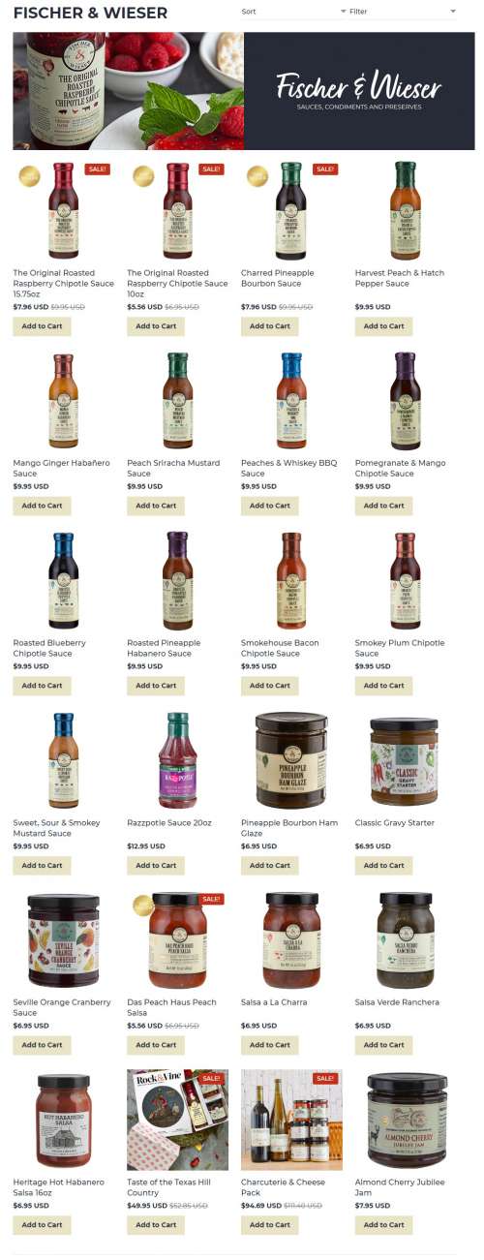This screenshot has height=1260, width=484.
Task: Add Mango Ginger Habanero Sauce to cart
Action: pos(42,506)
